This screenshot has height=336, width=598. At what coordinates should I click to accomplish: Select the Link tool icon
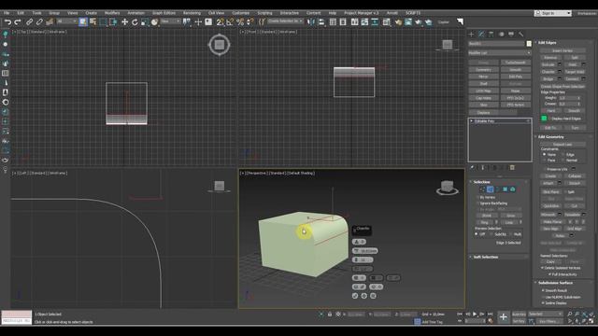click(29, 22)
